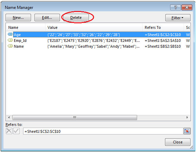Open the Help question mark button
Image resolution: width=196 pixels, height=152 pixels.
(175, 8)
